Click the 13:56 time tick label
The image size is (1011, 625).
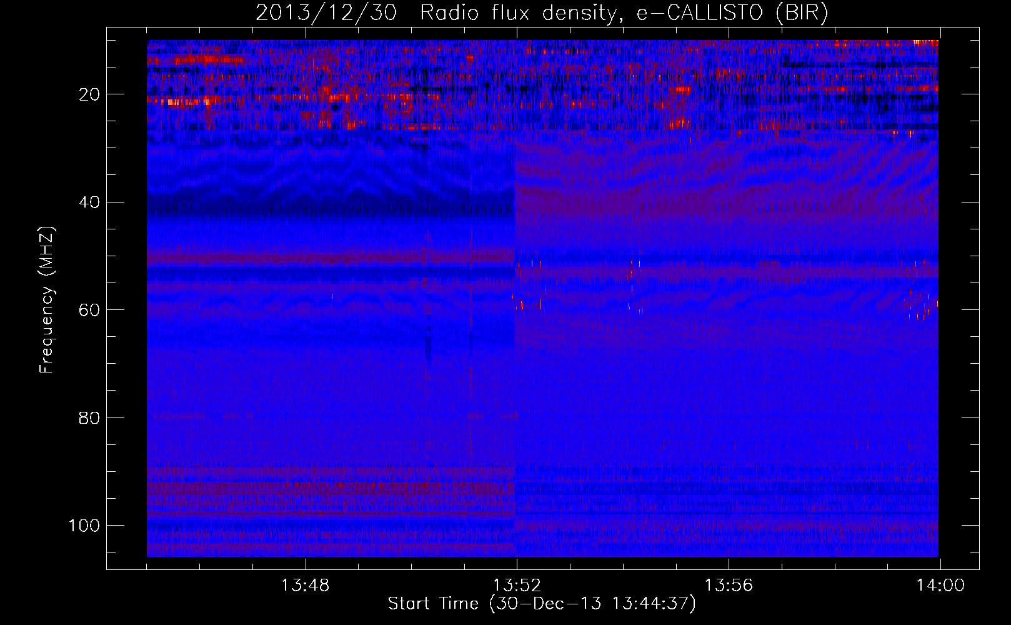[x=729, y=586]
